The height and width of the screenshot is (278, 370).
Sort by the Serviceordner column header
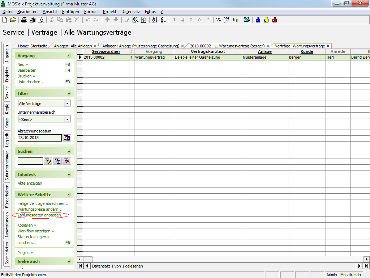pyautogui.click(x=106, y=51)
